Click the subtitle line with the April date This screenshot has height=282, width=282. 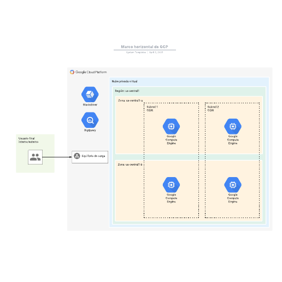[145, 52]
